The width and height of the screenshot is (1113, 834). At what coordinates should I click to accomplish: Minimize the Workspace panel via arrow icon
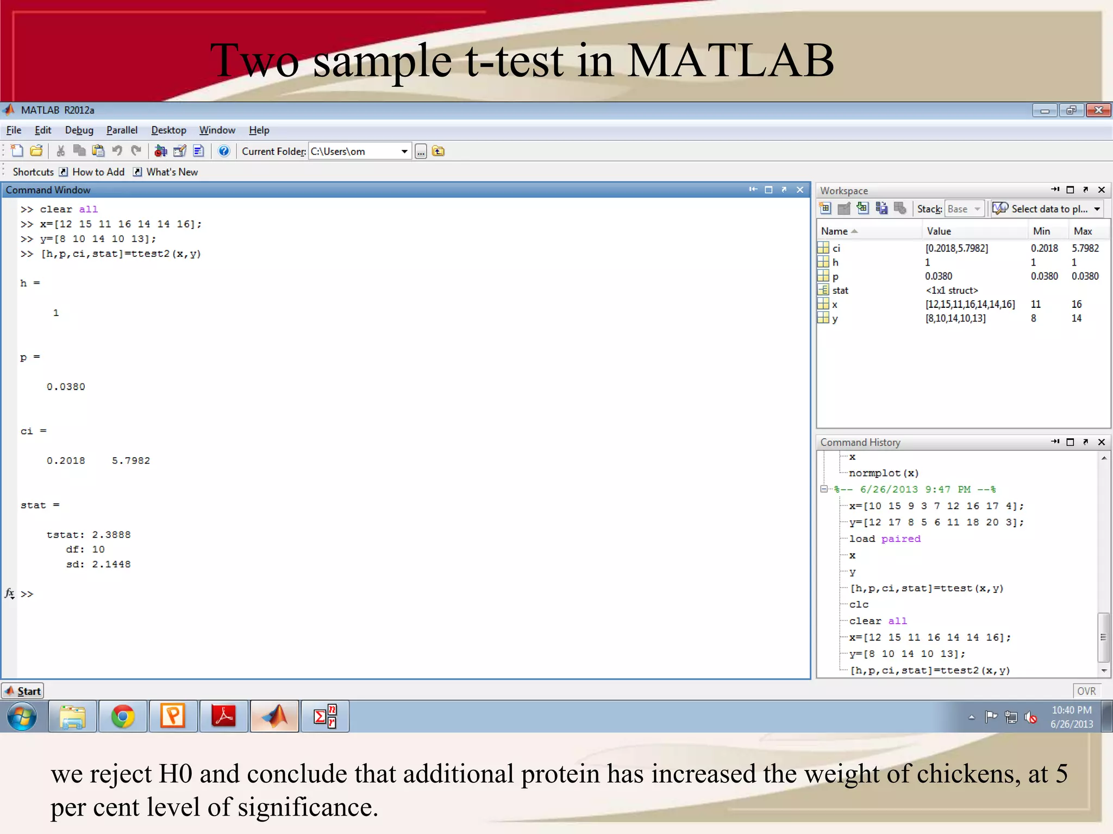(1055, 189)
